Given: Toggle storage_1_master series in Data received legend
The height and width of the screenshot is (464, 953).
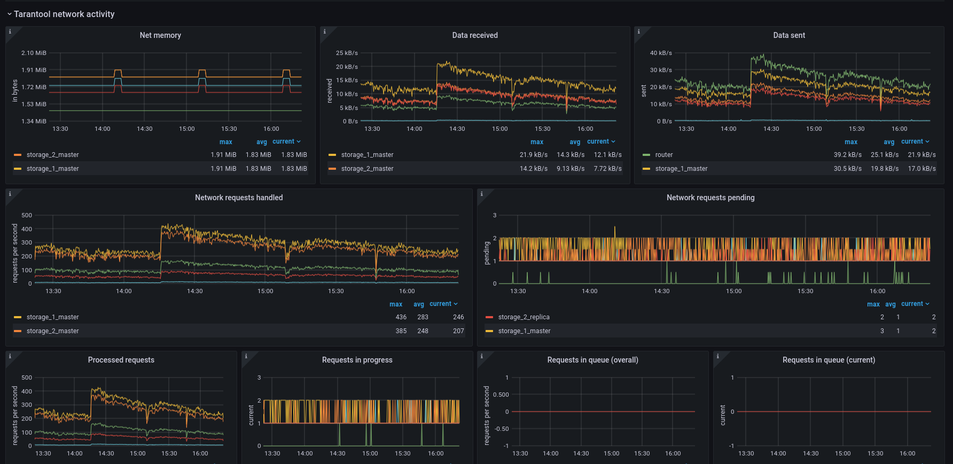Looking at the screenshot, I should tap(368, 155).
